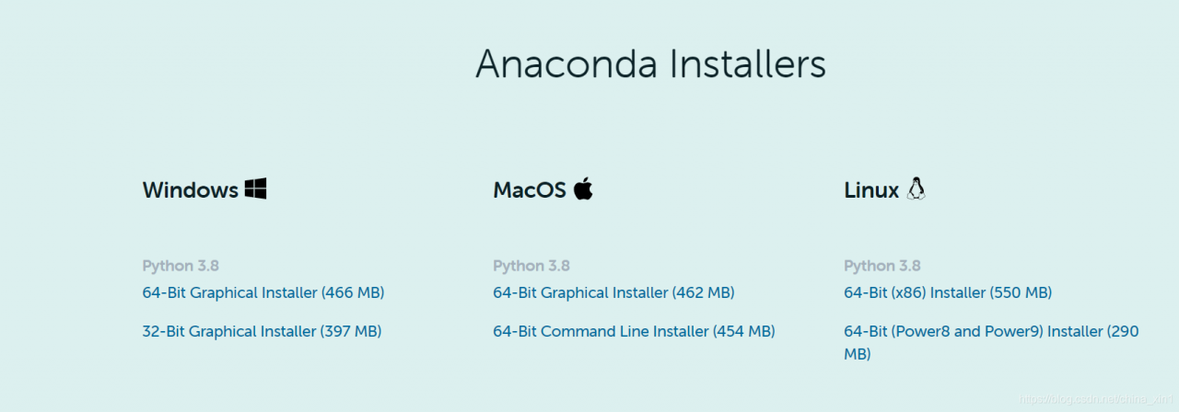The image size is (1179, 412).
Task: Click the Tux penguin icon beside Linux
Action: pos(916,189)
